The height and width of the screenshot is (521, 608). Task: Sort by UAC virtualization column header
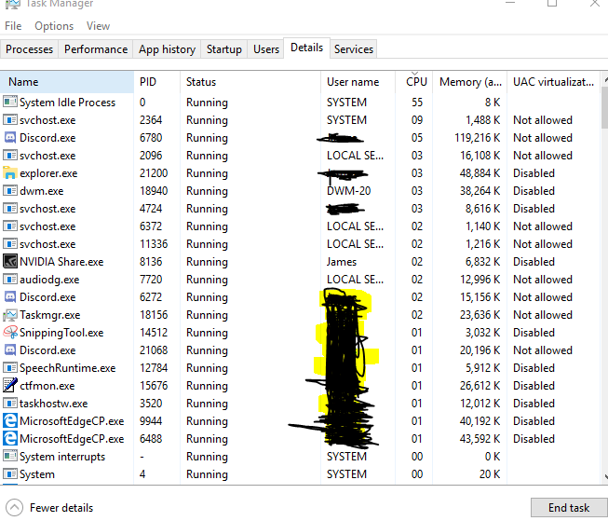point(553,82)
